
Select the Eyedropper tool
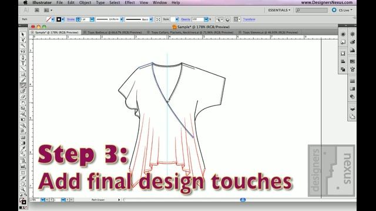(23, 148)
